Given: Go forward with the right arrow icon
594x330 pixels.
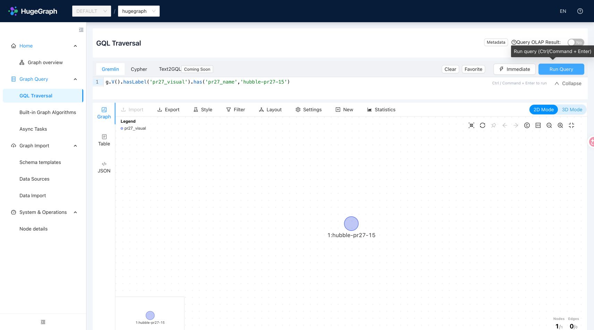Looking at the screenshot, I should [x=516, y=125].
